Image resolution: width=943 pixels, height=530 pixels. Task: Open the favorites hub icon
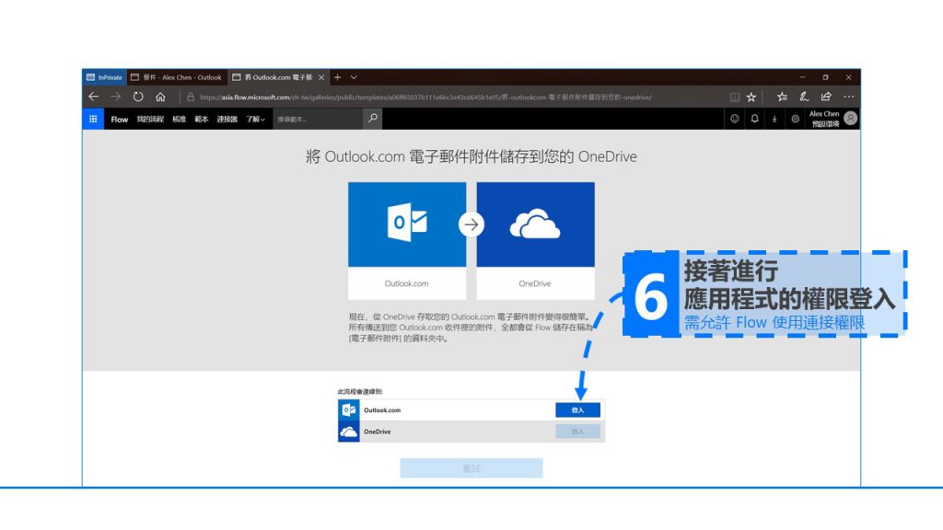click(781, 96)
